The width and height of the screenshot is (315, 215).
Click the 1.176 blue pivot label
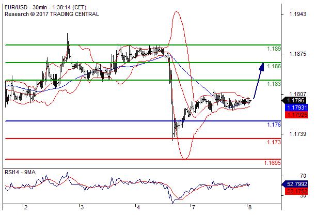(274, 125)
